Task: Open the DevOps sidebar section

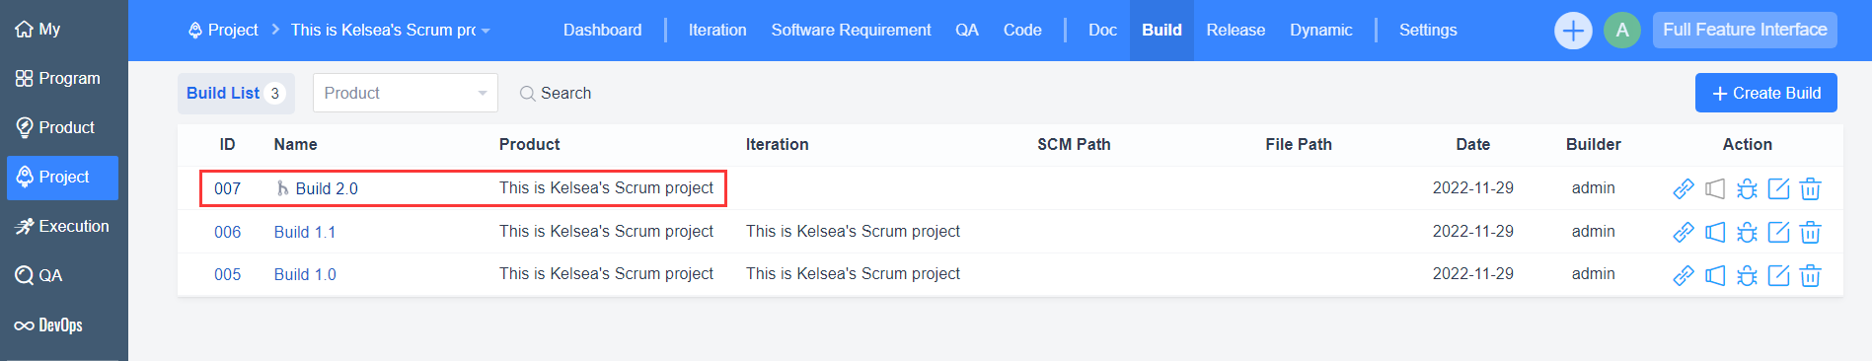Action: pos(49,325)
